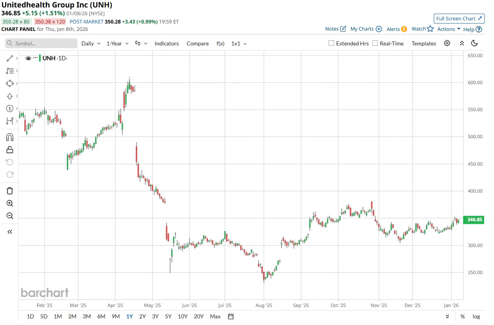Open the Compare menu
Image resolution: width=494 pixels, height=325 pixels.
point(198,43)
